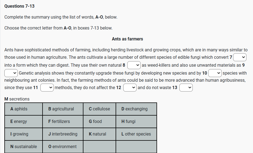The height and width of the screenshot is (153, 253).
Task: Click the 'A aphids' table cell
Action: point(23,109)
